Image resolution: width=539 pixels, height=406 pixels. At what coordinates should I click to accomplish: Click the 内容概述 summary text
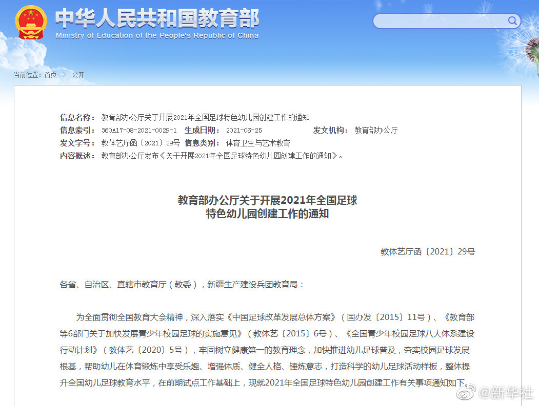click(222, 156)
